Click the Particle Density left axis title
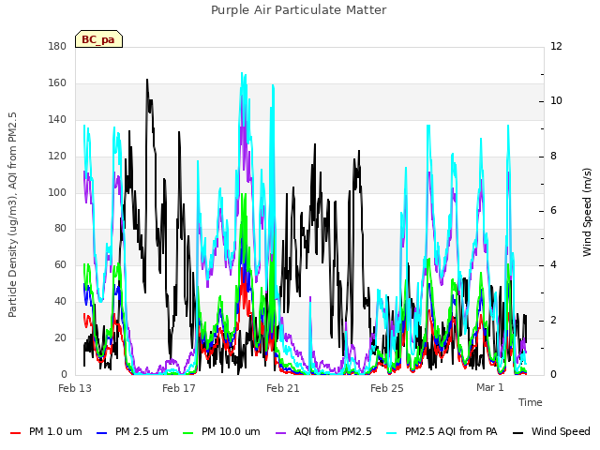 click(12, 215)
